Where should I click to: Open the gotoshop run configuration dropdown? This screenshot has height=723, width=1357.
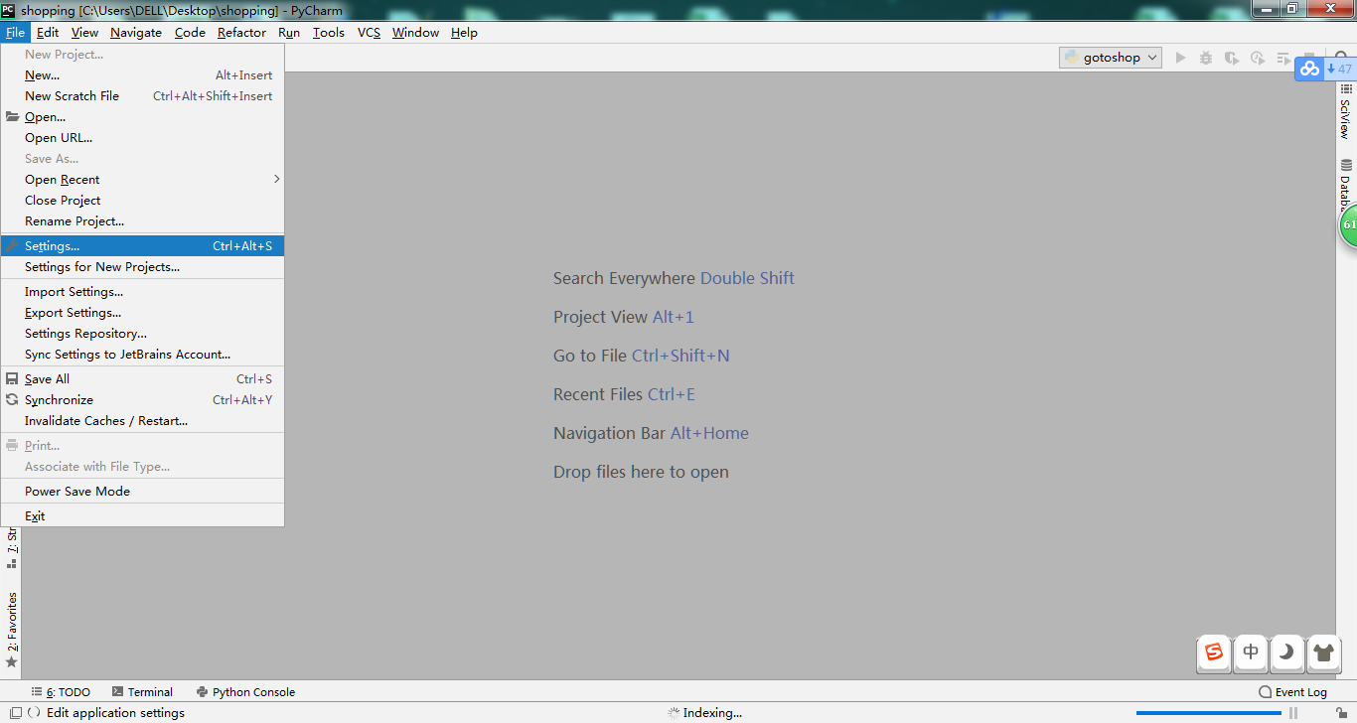tap(1111, 58)
